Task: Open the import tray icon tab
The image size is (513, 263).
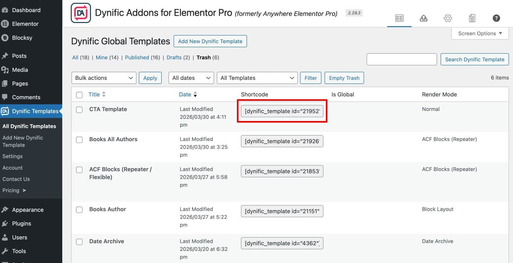Action: point(424,18)
